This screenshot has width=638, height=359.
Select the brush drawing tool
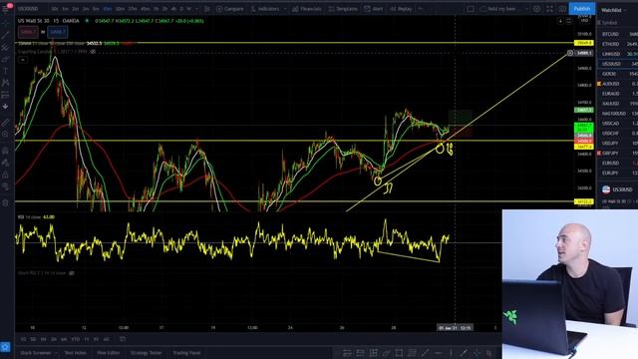pyautogui.click(x=5, y=59)
